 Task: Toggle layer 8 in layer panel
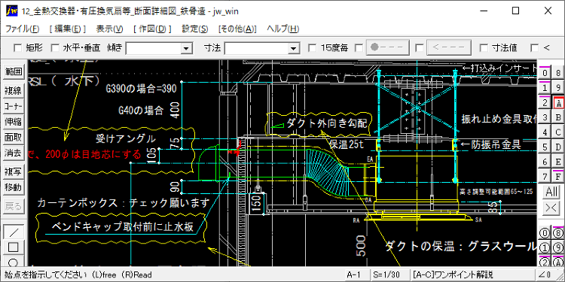click(x=558, y=74)
